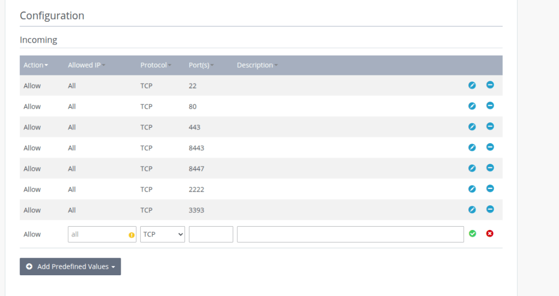Open the TCP protocol dropdown
This screenshot has width=559, height=296.
(163, 234)
